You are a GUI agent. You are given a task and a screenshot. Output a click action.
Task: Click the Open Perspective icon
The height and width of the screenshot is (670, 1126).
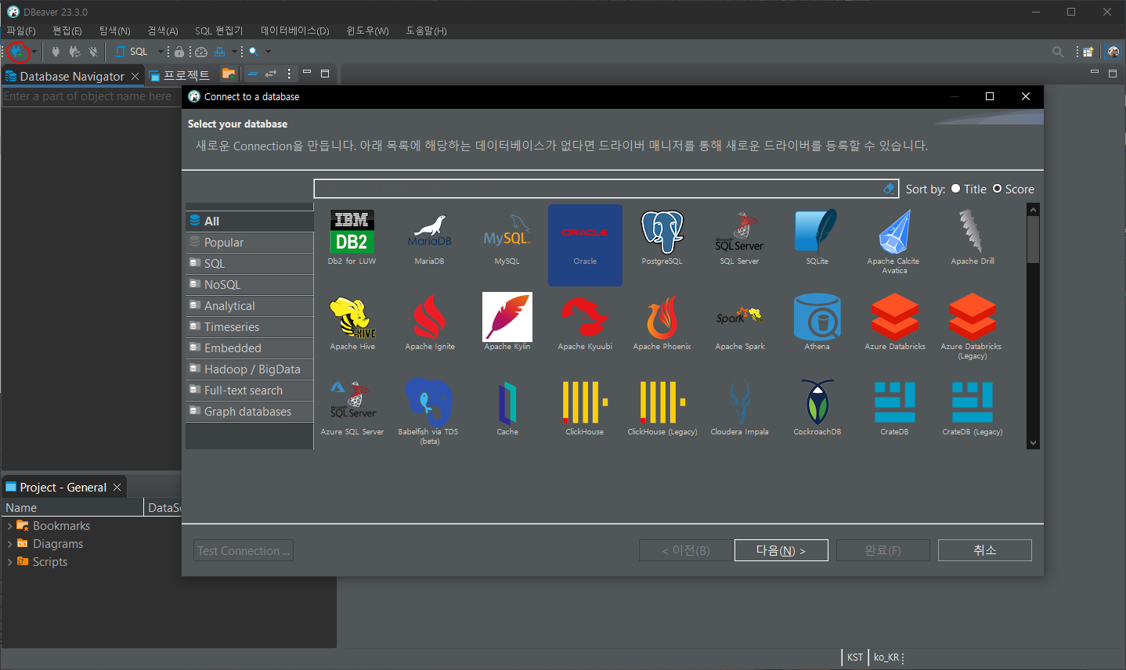coord(1088,52)
